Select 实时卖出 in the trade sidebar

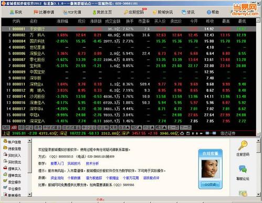point(12,162)
